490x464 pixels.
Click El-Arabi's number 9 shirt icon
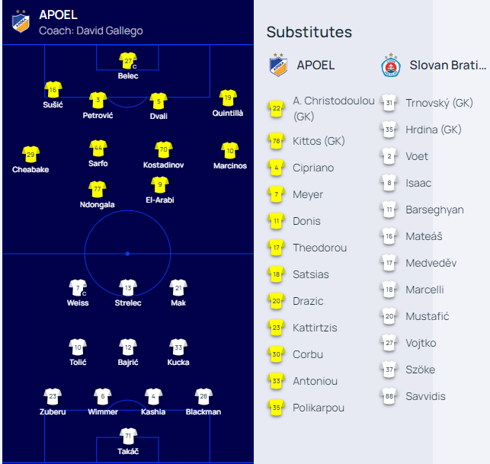[160, 184]
